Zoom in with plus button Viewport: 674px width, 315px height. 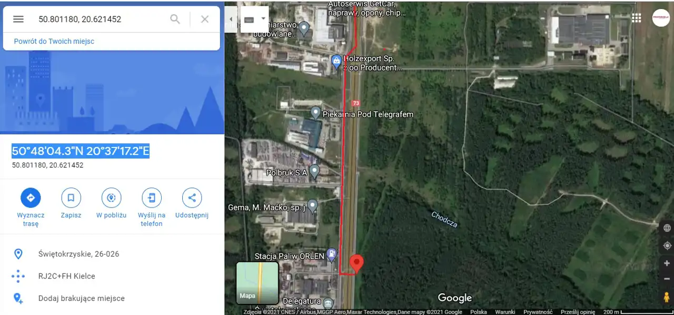pyautogui.click(x=667, y=263)
